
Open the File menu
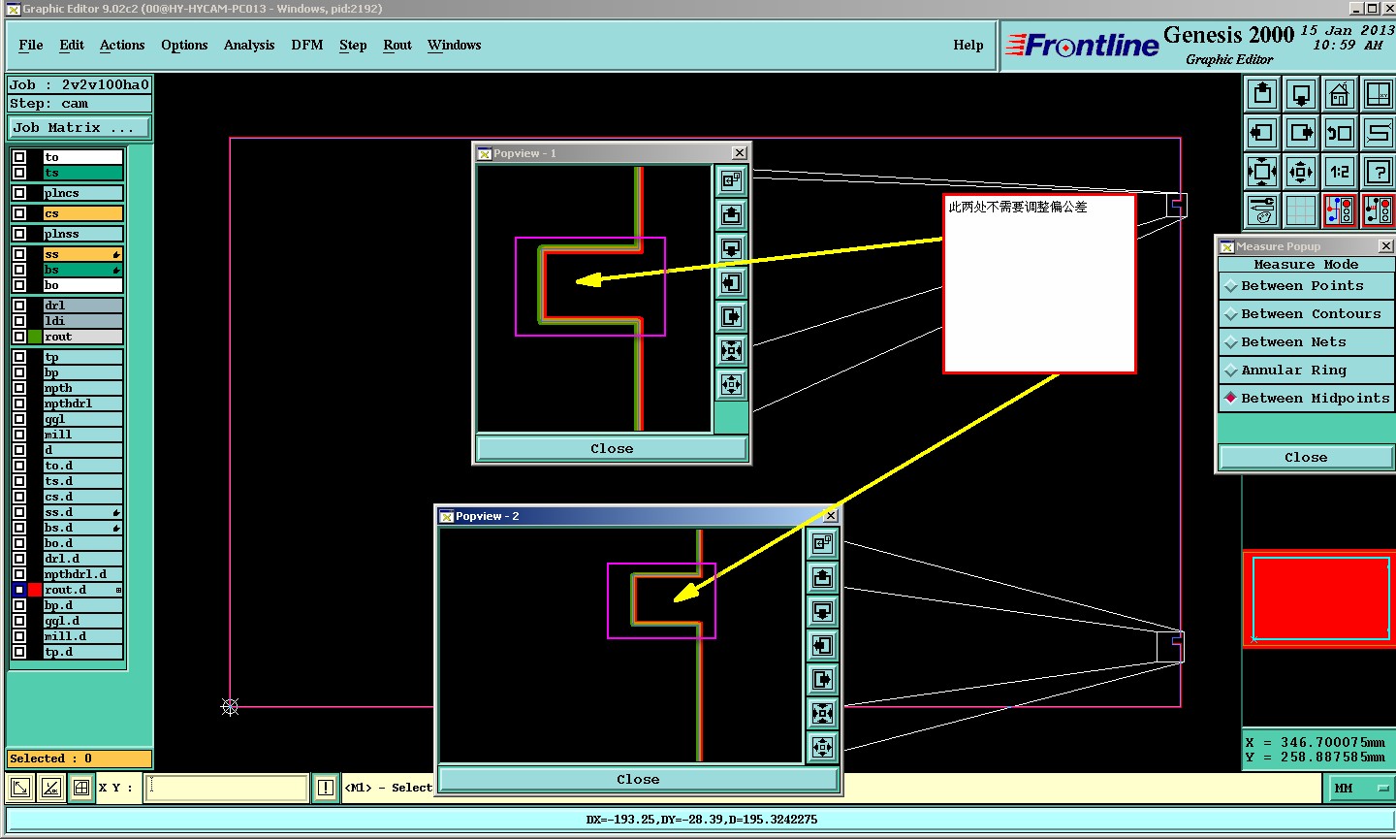[x=31, y=45]
